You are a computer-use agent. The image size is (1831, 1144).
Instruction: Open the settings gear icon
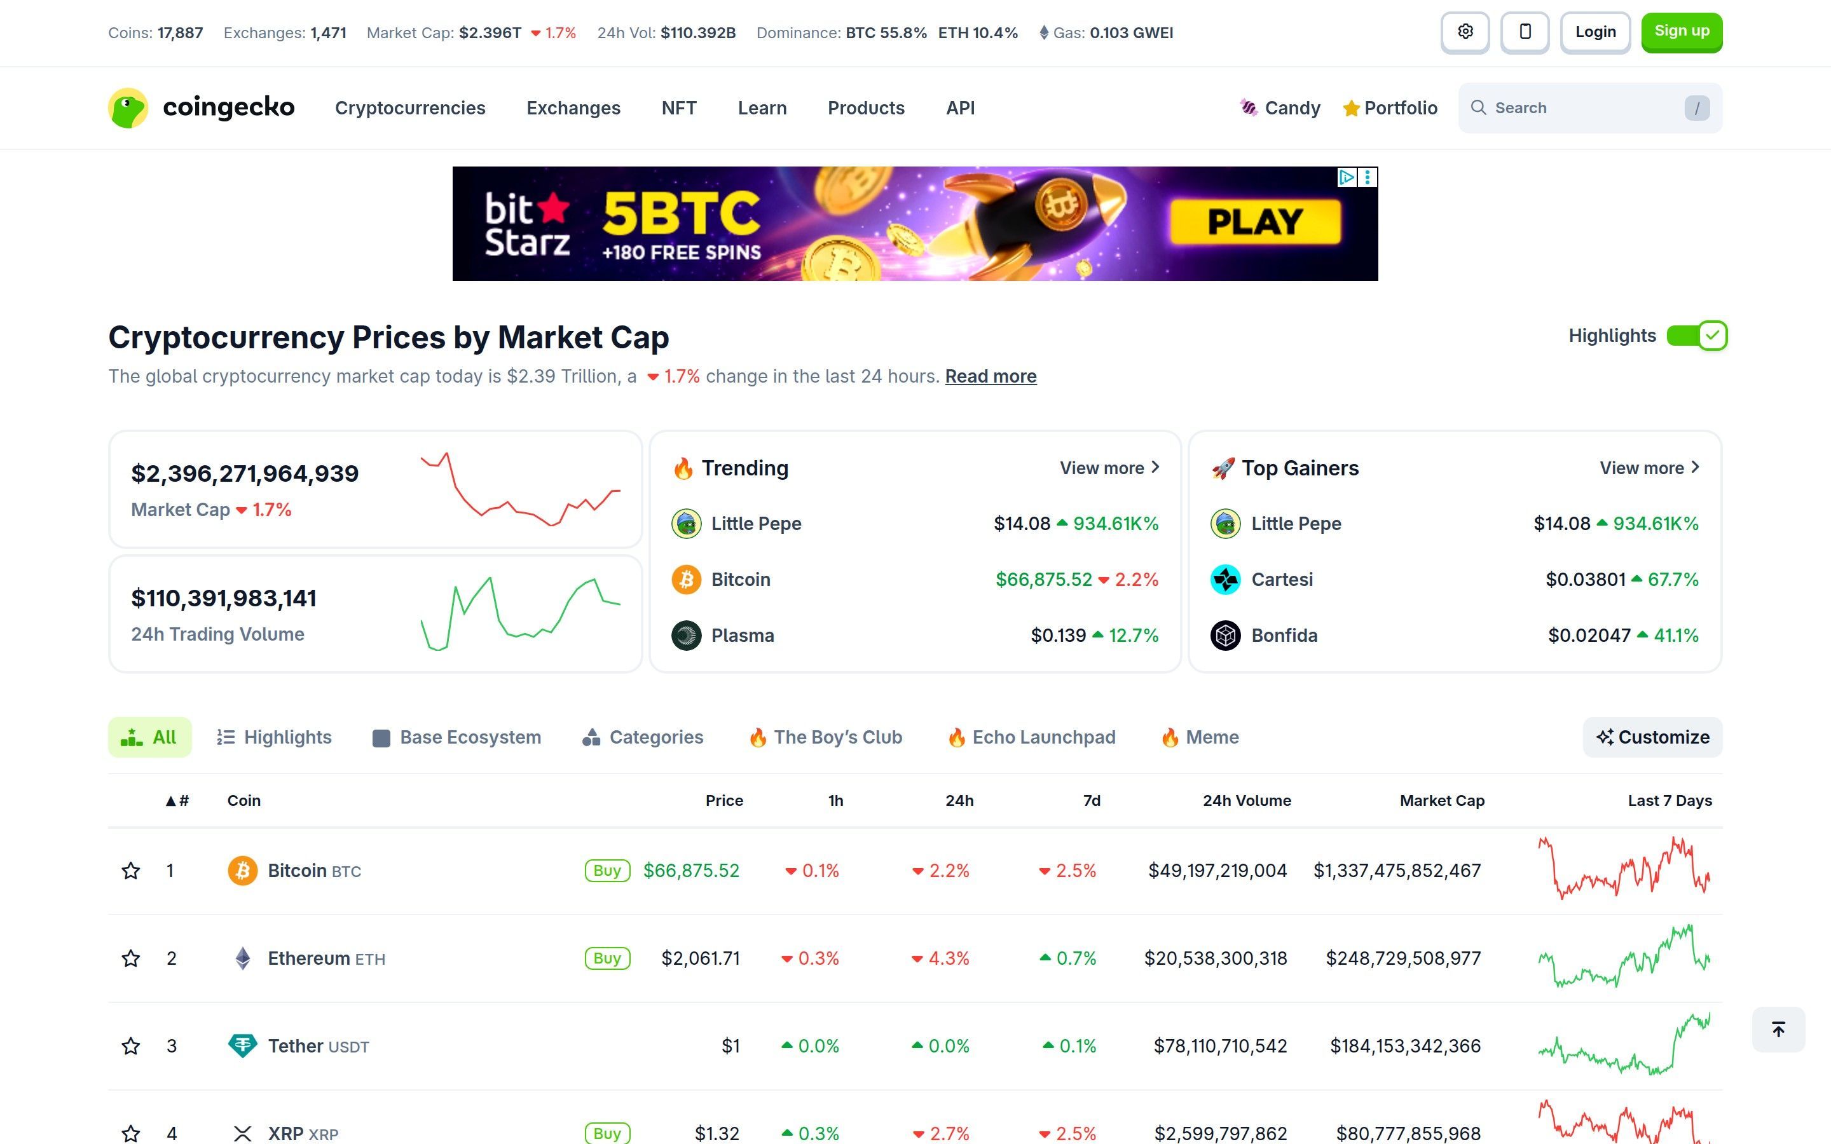pyautogui.click(x=1465, y=32)
